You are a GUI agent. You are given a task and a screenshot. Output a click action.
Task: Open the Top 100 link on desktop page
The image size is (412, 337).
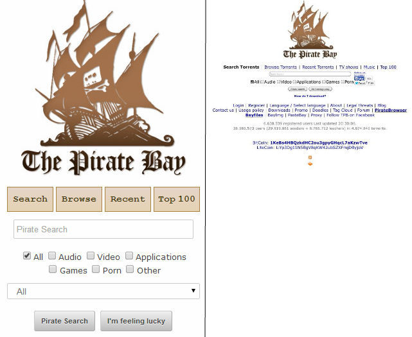(388, 67)
